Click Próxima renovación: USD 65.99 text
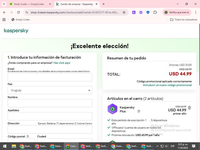The height and width of the screenshot is (150, 200). click(135, 135)
